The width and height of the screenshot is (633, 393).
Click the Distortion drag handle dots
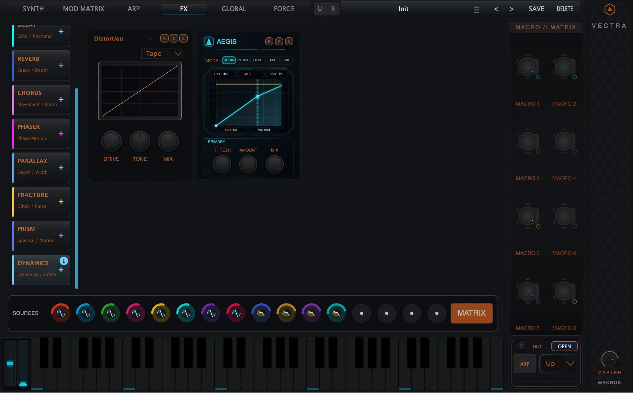(152, 38)
